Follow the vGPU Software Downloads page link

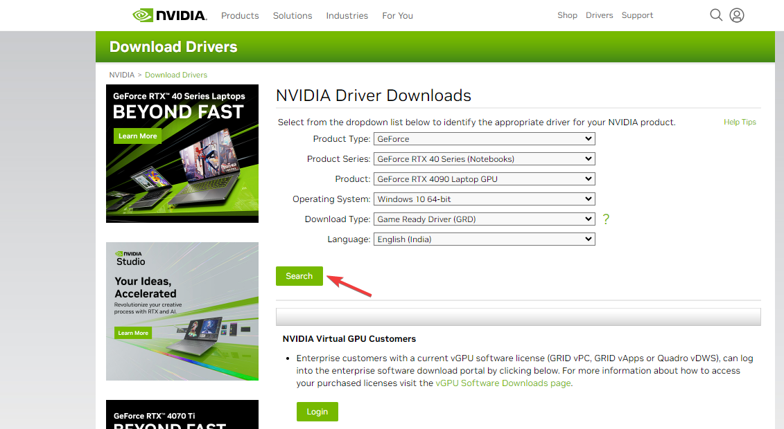coord(503,383)
